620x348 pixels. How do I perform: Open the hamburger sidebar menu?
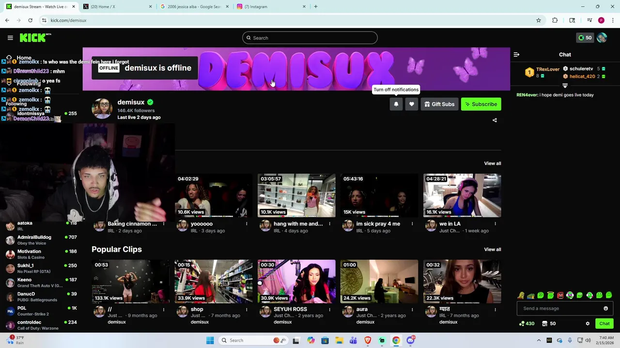click(x=10, y=38)
